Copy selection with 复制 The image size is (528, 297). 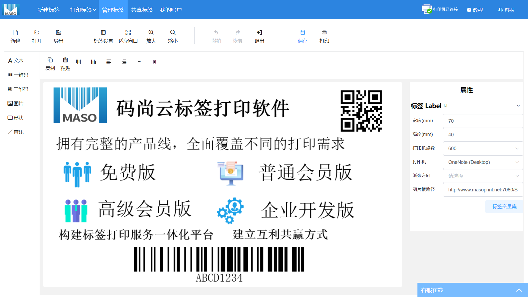(50, 64)
